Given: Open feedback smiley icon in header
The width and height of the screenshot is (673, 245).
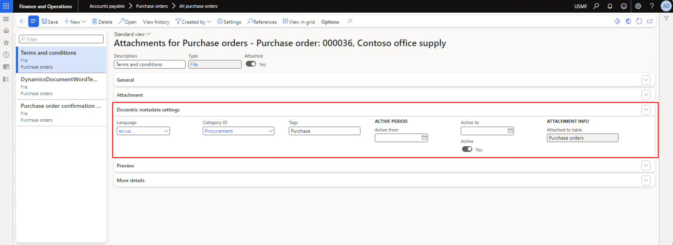Looking at the screenshot, I should pyautogui.click(x=624, y=6).
